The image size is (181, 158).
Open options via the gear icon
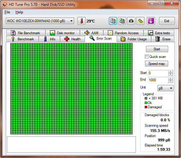[x=140, y=21]
